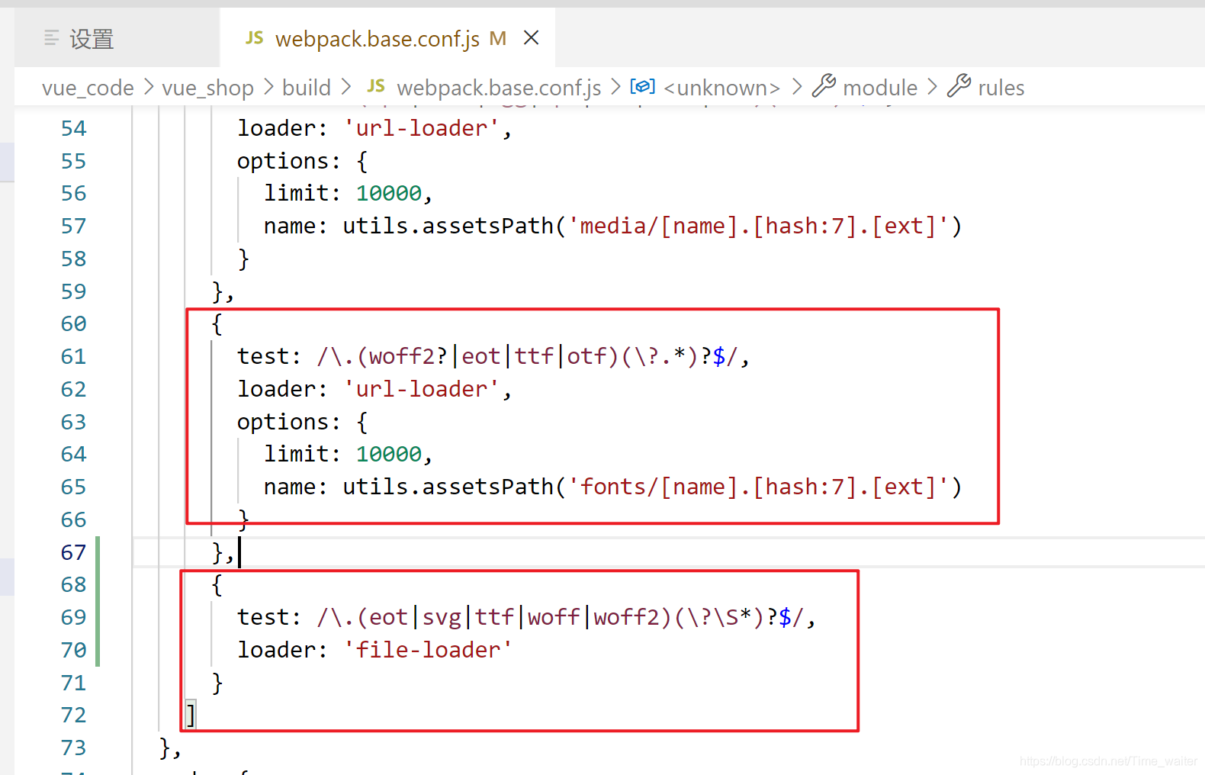The image size is (1205, 775).
Task: Open vue_shop breadcrumb folder
Action: (x=207, y=88)
